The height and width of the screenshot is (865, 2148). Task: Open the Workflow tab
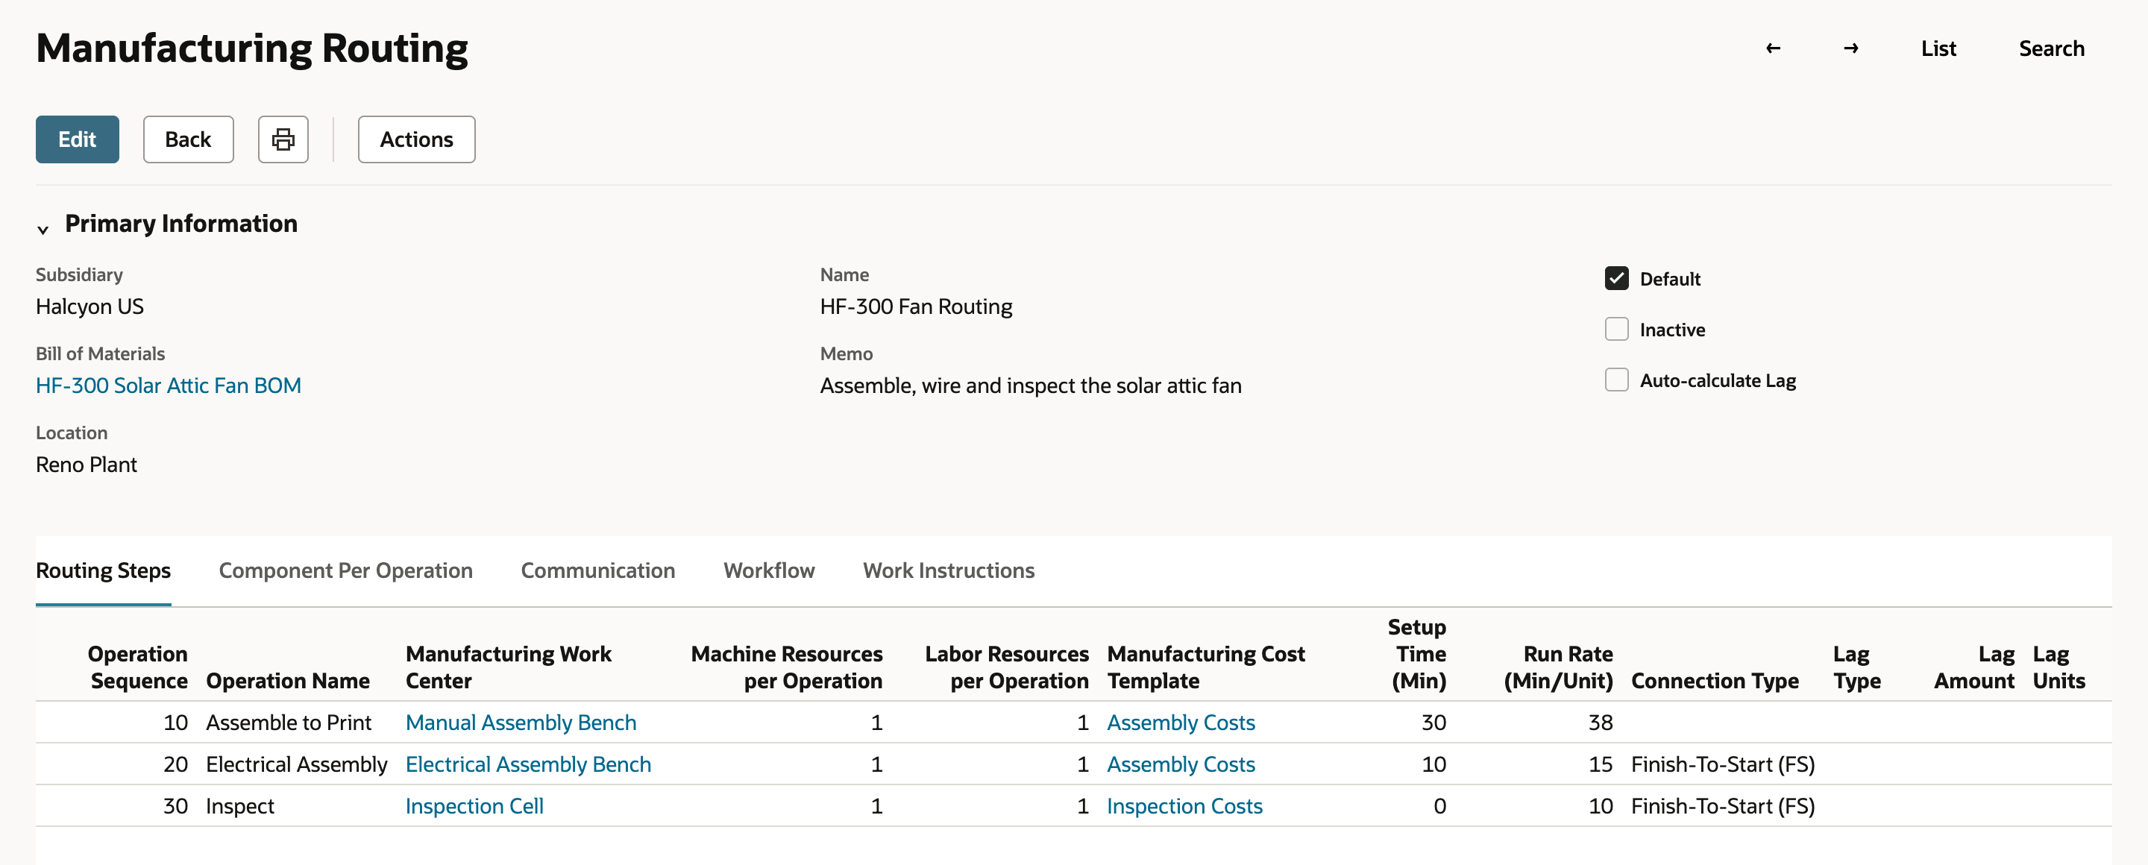[769, 570]
